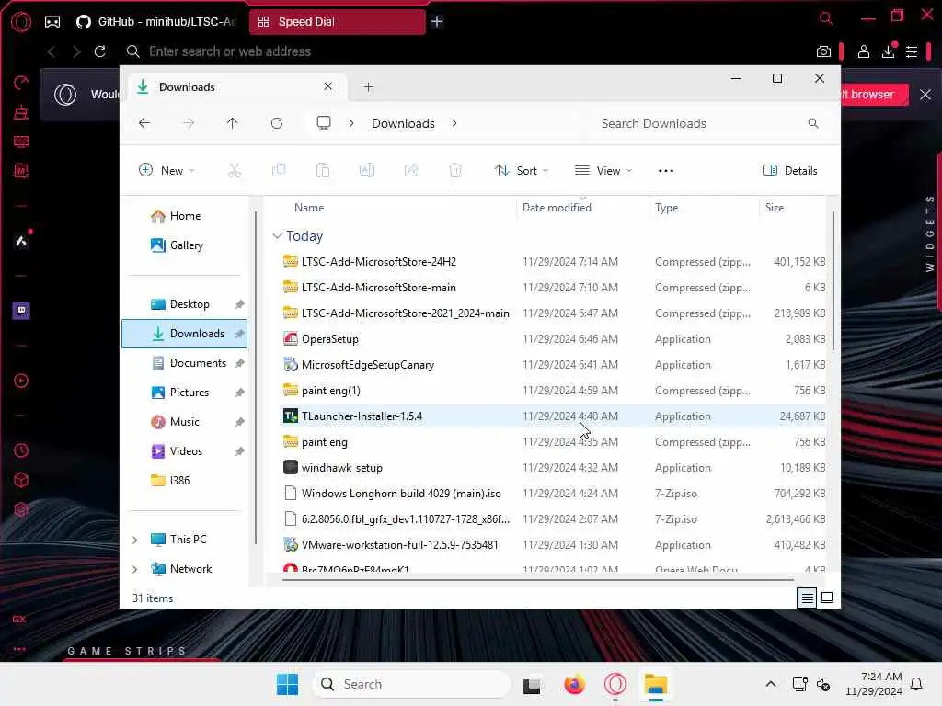The height and width of the screenshot is (706, 942).
Task: Refresh the Downloads folder view
Action: (277, 123)
